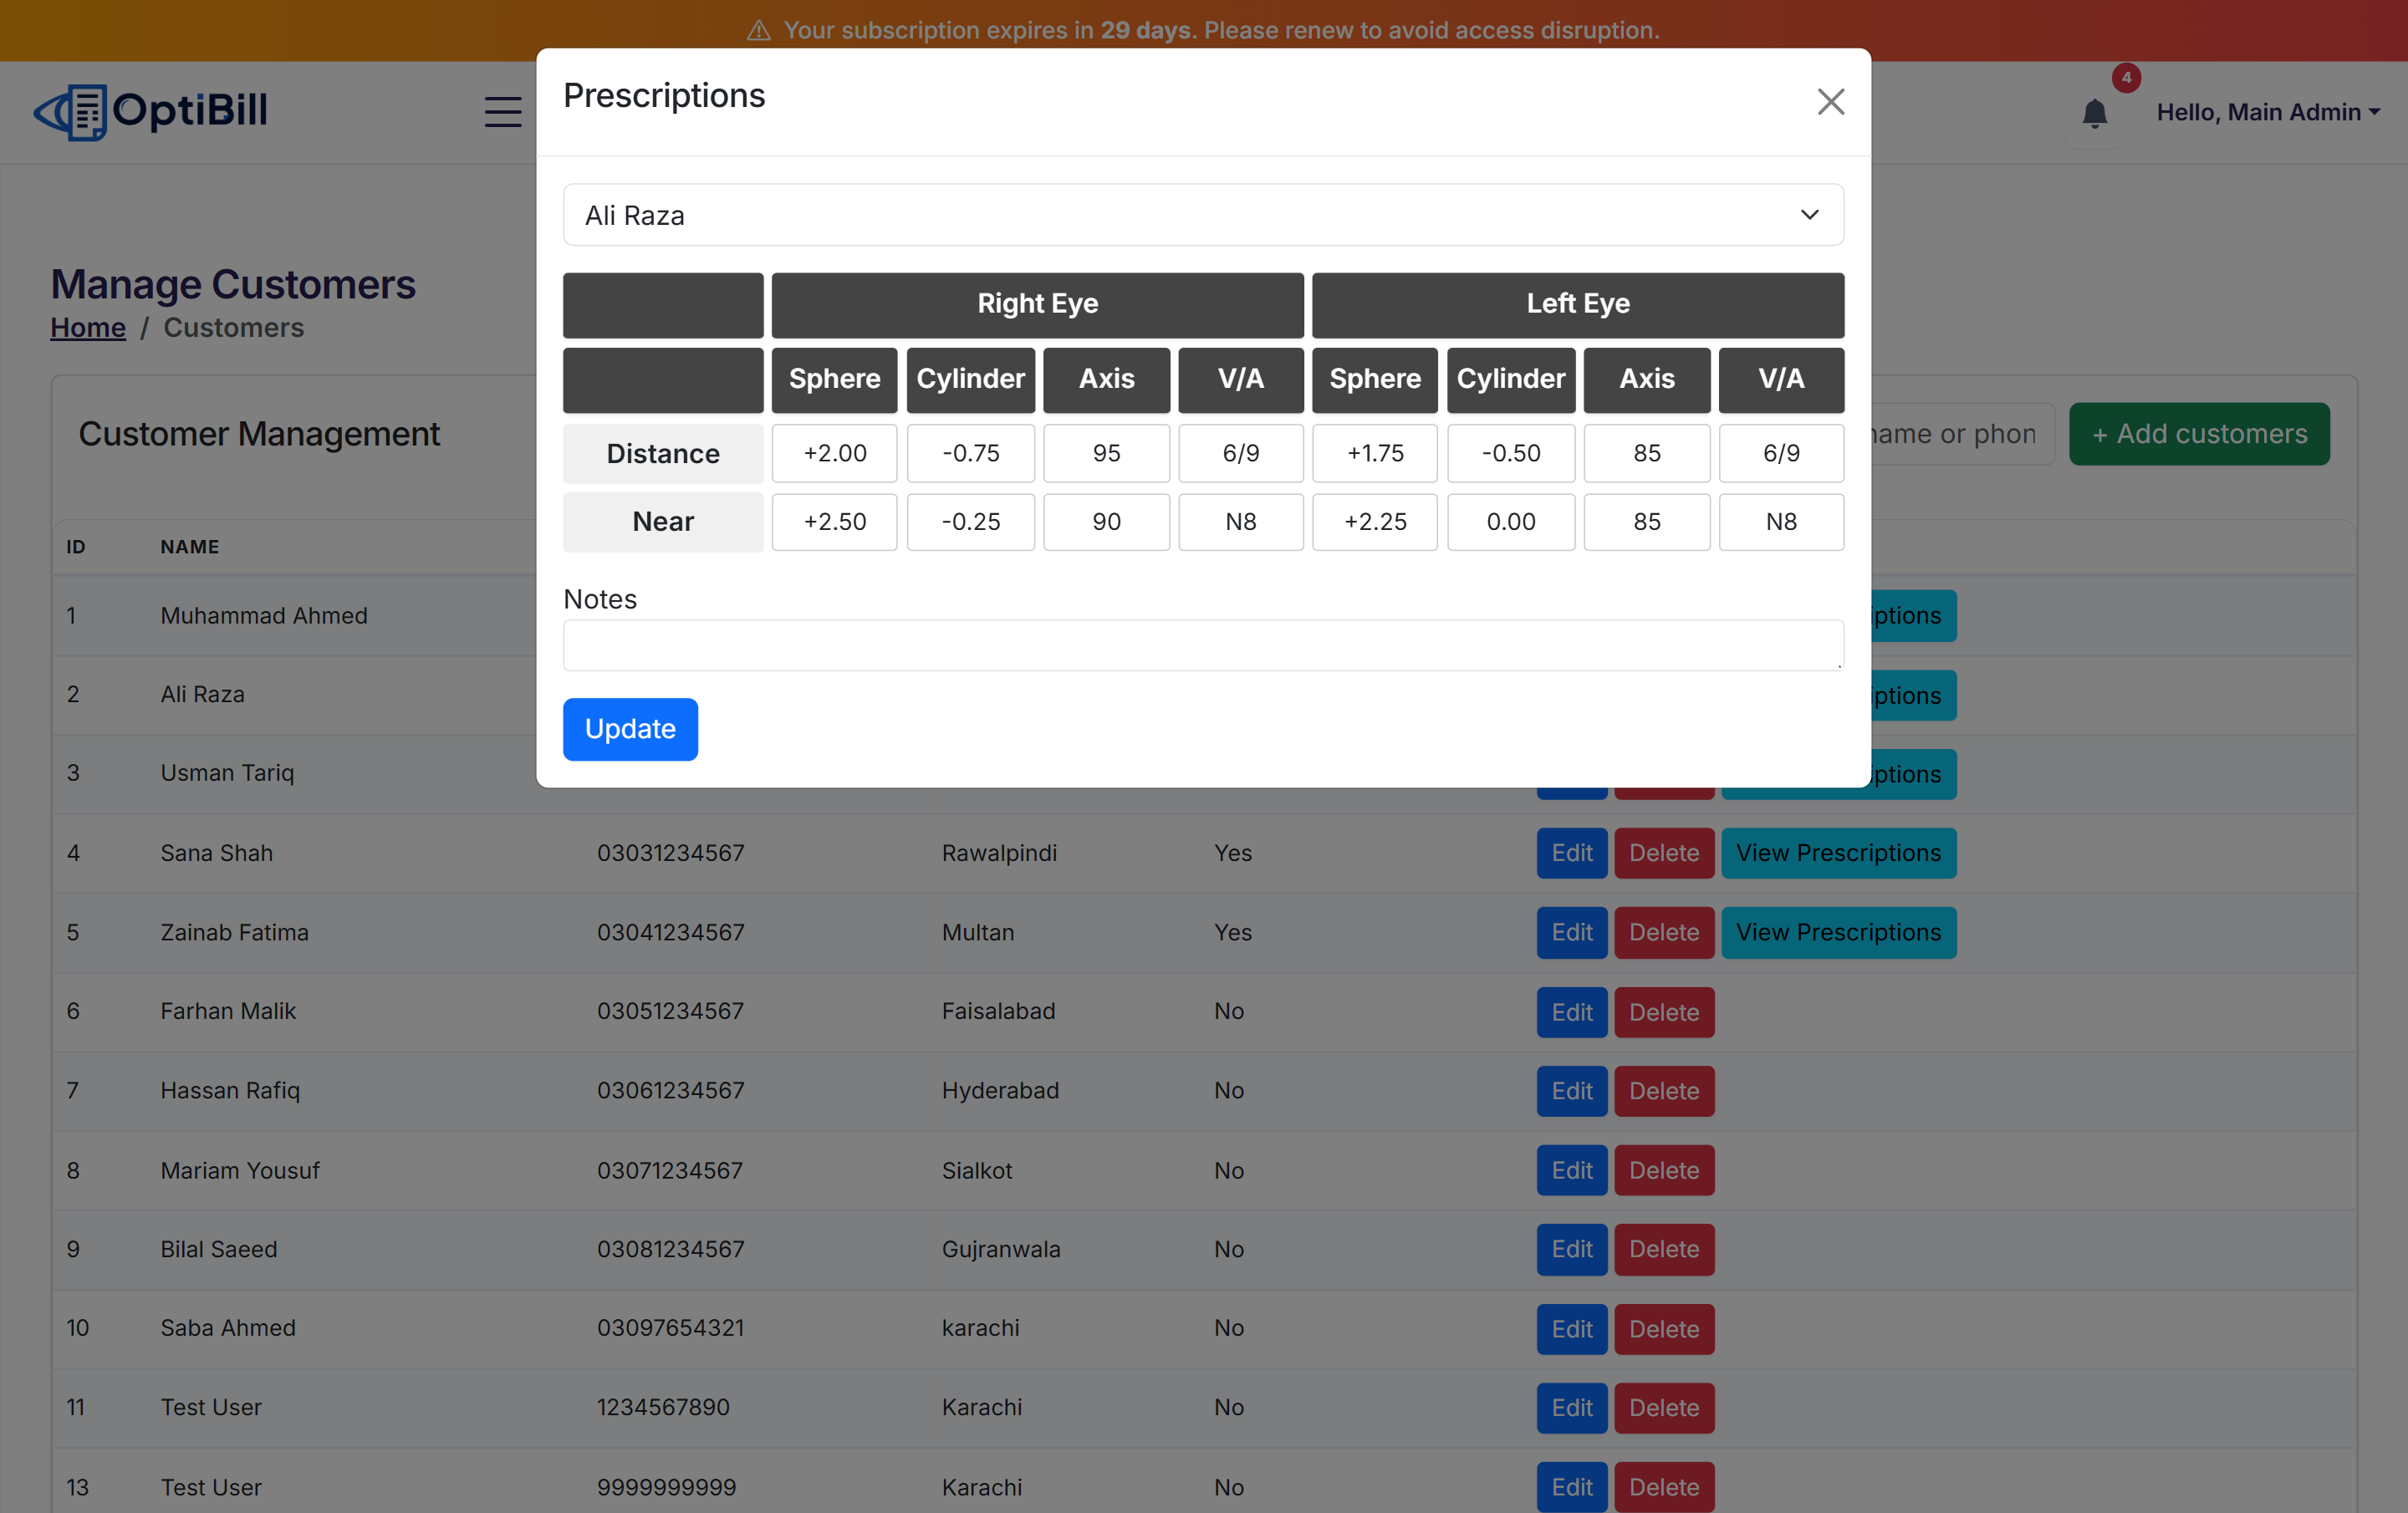Click the ID column header
Viewport: 2408px width, 1513px height.
76,547
